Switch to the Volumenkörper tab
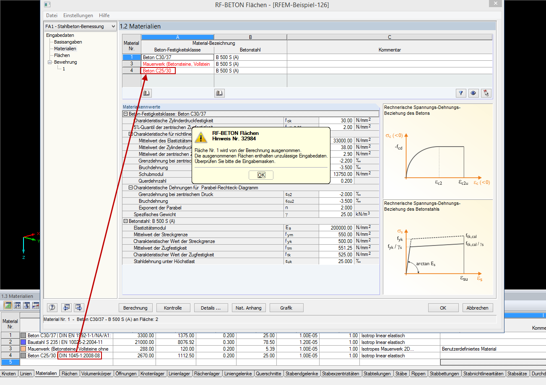This screenshot has width=546, height=385. click(96, 374)
